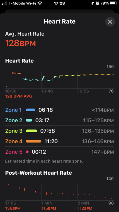Tap the 128BPM average heart rate value
Viewport: 119px width, 212px height.
(20, 43)
